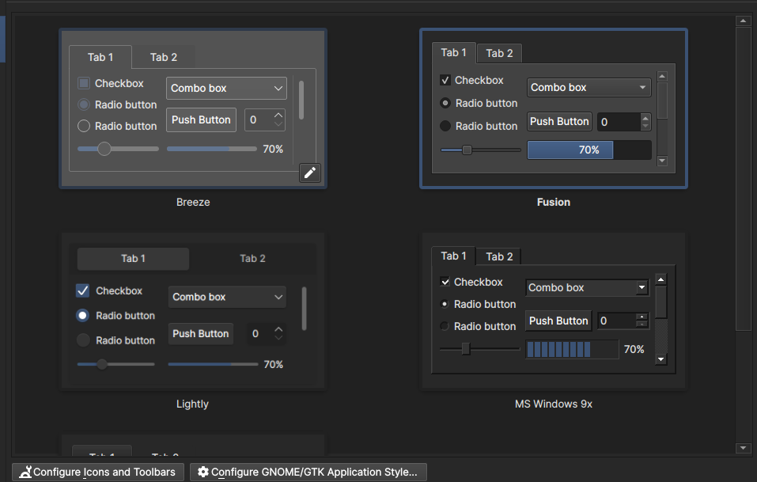
Task: Open Configure GNOME/GTK Application Style
Action: pyautogui.click(x=308, y=472)
